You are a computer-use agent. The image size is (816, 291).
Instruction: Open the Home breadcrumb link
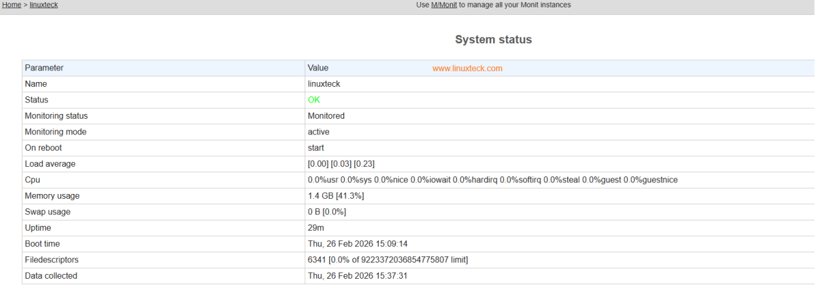pyautogui.click(x=12, y=5)
